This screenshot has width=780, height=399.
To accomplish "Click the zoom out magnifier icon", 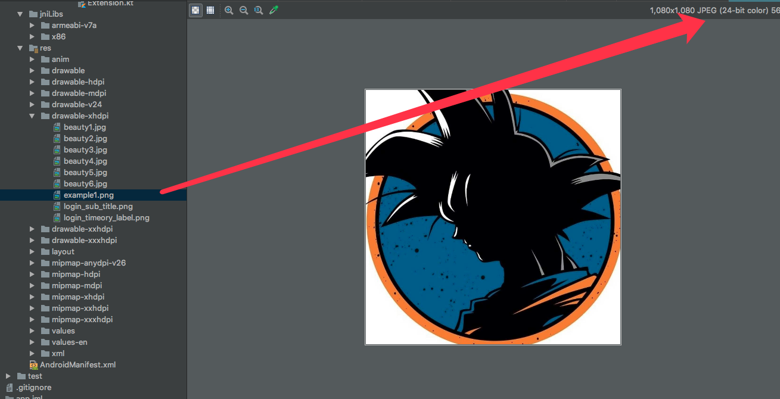I will click(x=244, y=10).
